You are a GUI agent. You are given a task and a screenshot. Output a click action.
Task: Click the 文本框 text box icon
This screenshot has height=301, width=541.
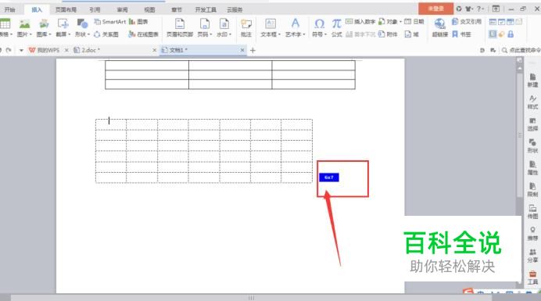coord(270,23)
